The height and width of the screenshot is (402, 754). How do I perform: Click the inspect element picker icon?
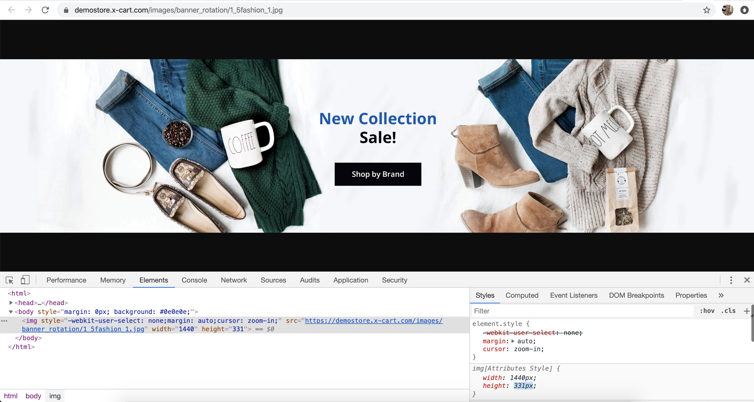tap(9, 280)
